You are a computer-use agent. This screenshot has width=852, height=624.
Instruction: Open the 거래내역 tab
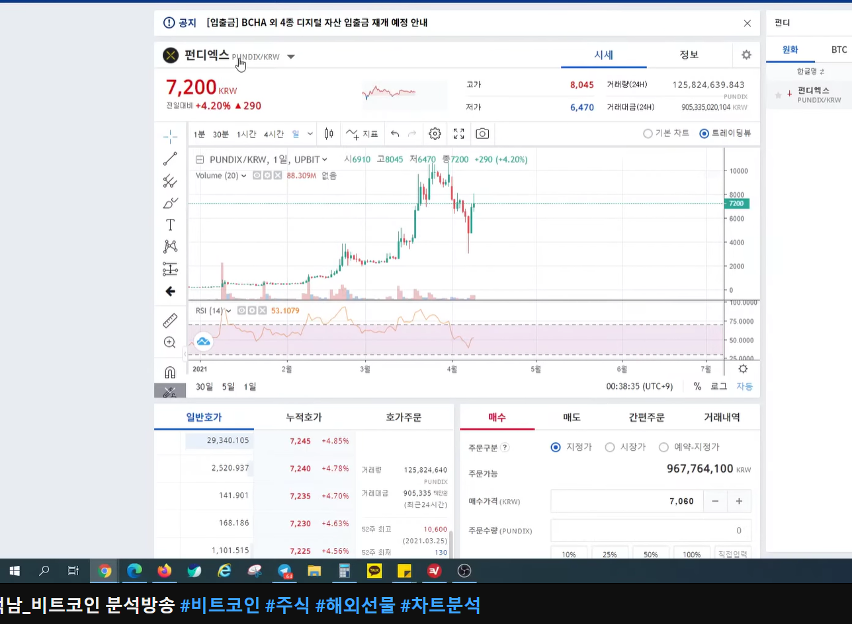[x=722, y=417]
